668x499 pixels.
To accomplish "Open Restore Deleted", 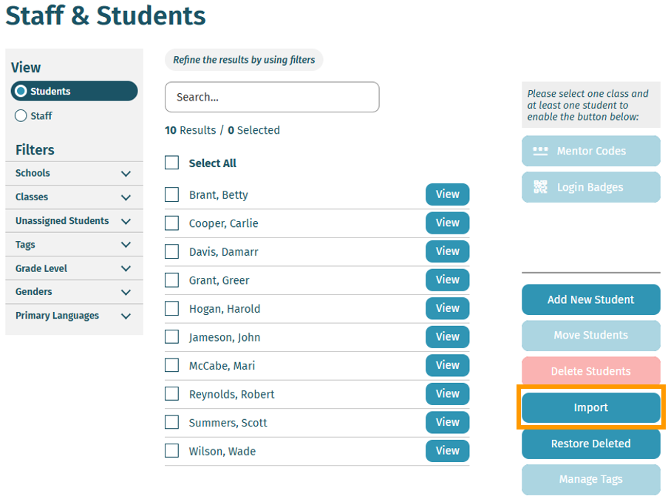I will [x=591, y=443].
